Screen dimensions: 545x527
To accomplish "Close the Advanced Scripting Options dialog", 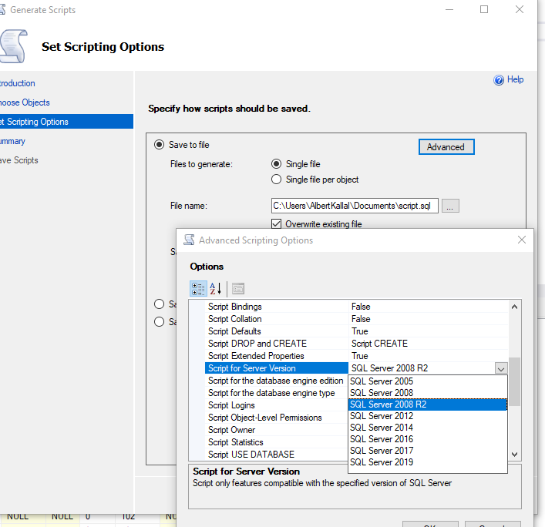I will tap(521, 240).
